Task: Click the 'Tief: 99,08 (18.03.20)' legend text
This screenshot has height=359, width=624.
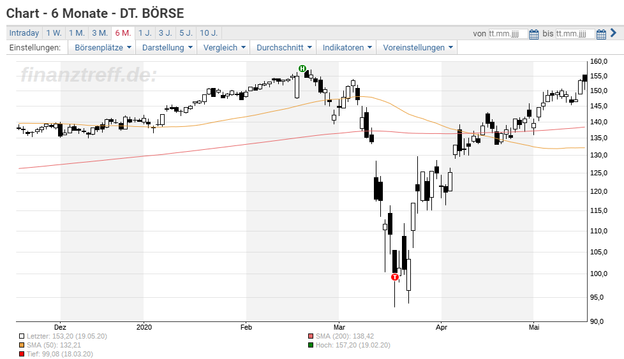Action: (60, 354)
